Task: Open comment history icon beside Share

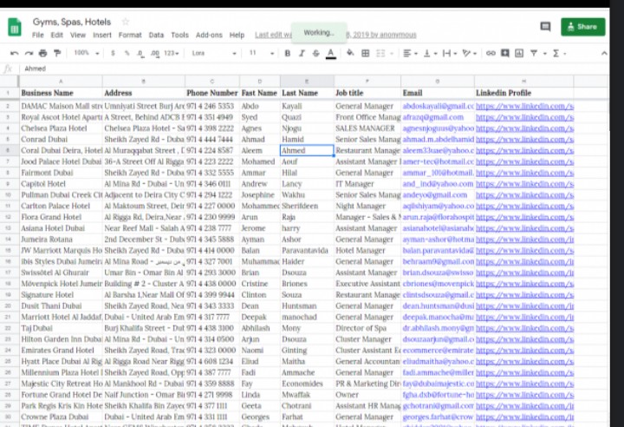Action: pos(545,27)
